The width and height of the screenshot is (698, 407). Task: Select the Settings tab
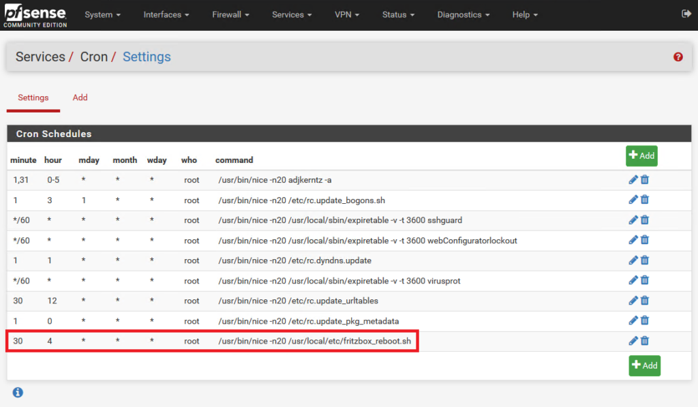click(x=33, y=97)
